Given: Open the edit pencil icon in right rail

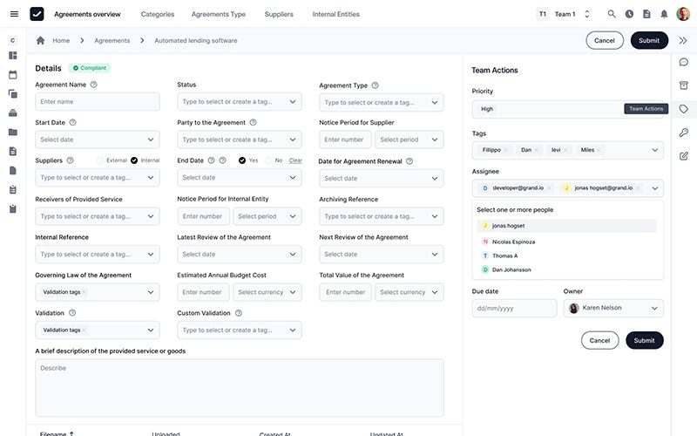Looking at the screenshot, I should [684, 156].
